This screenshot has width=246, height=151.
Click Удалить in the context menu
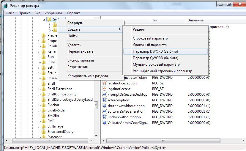click(90, 45)
